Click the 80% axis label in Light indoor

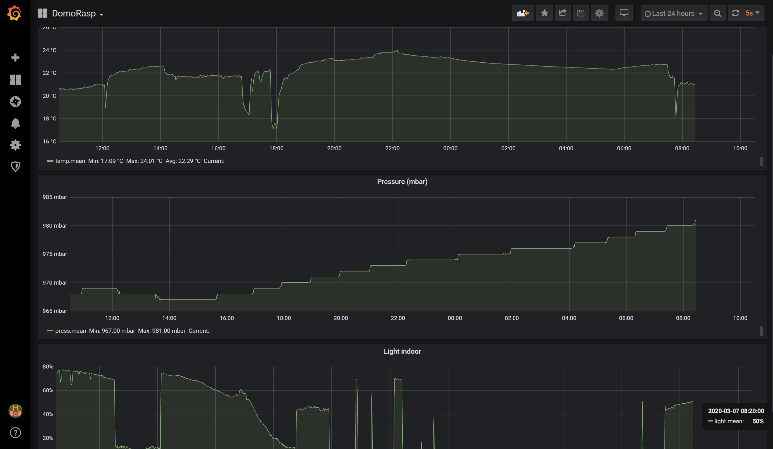tap(48, 367)
